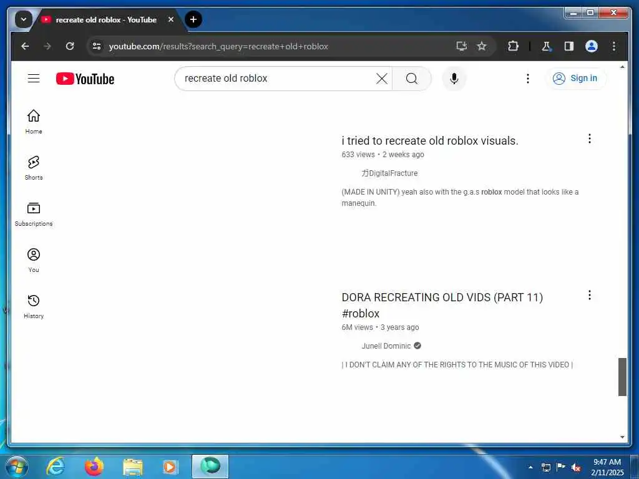Select the 'recreate old roblox - YouTube' tab
This screenshot has width=639, height=479.
tap(106, 19)
